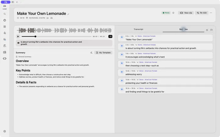The image size is (220, 137).
Task: Play the "is about turning life's setbacks" segment
Action: 122,46
